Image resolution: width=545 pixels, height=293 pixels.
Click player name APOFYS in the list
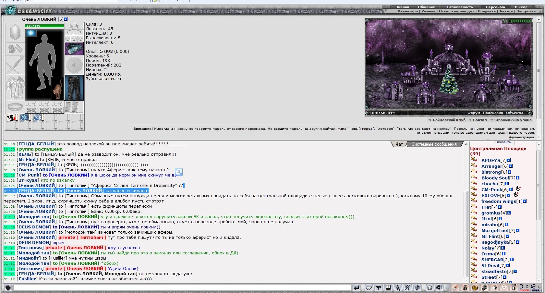[490, 160]
